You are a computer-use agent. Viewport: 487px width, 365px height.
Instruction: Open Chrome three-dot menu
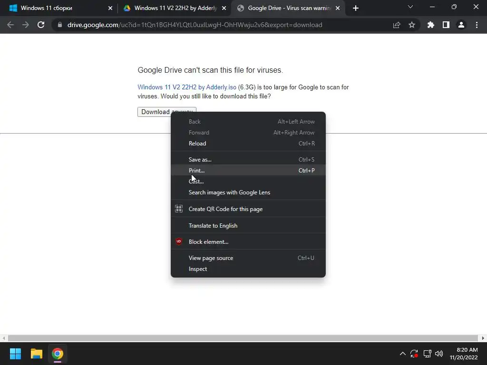coord(477,25)
